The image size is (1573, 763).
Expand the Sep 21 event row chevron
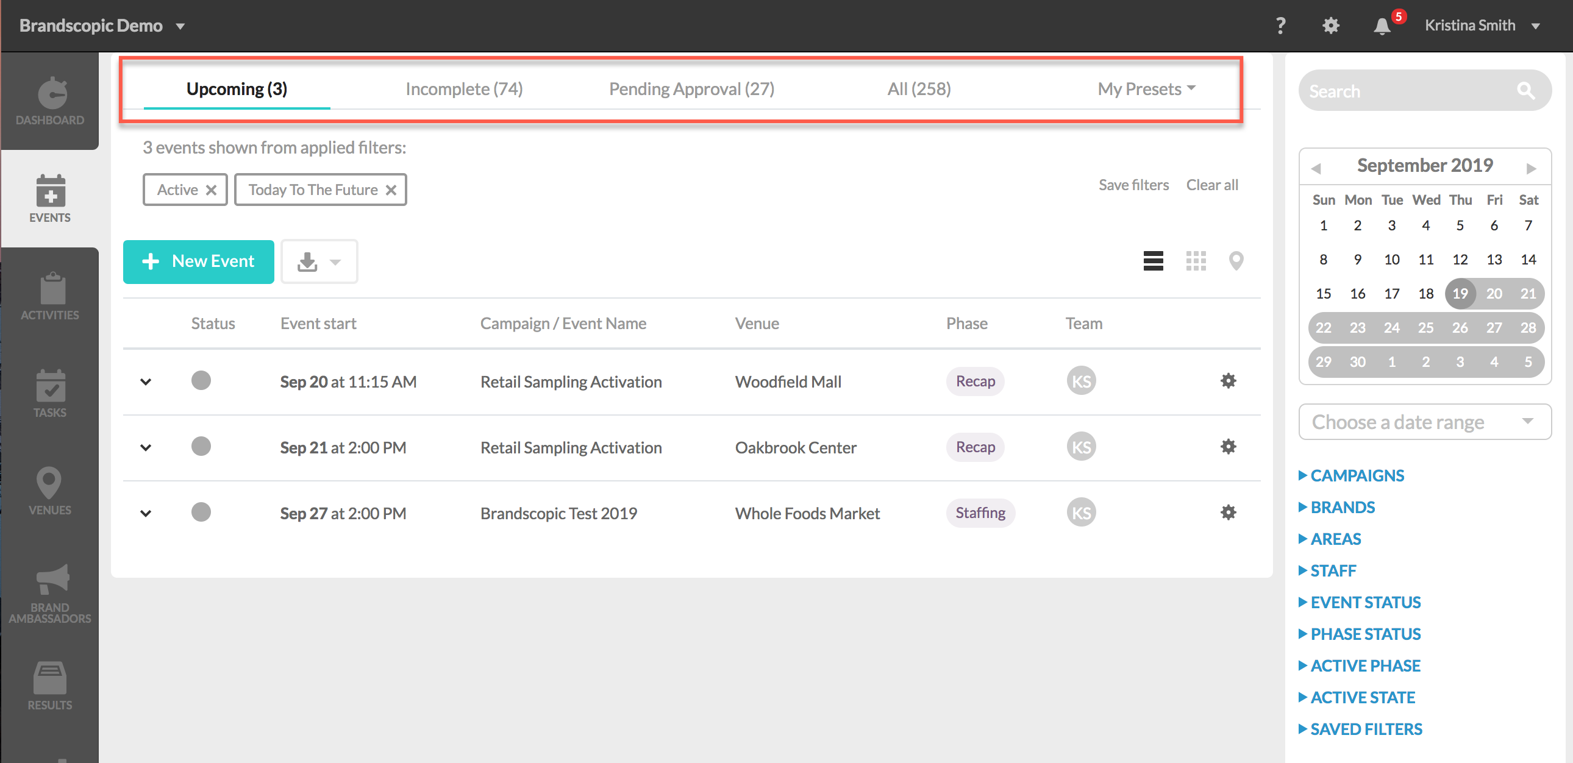click(145, 447)
